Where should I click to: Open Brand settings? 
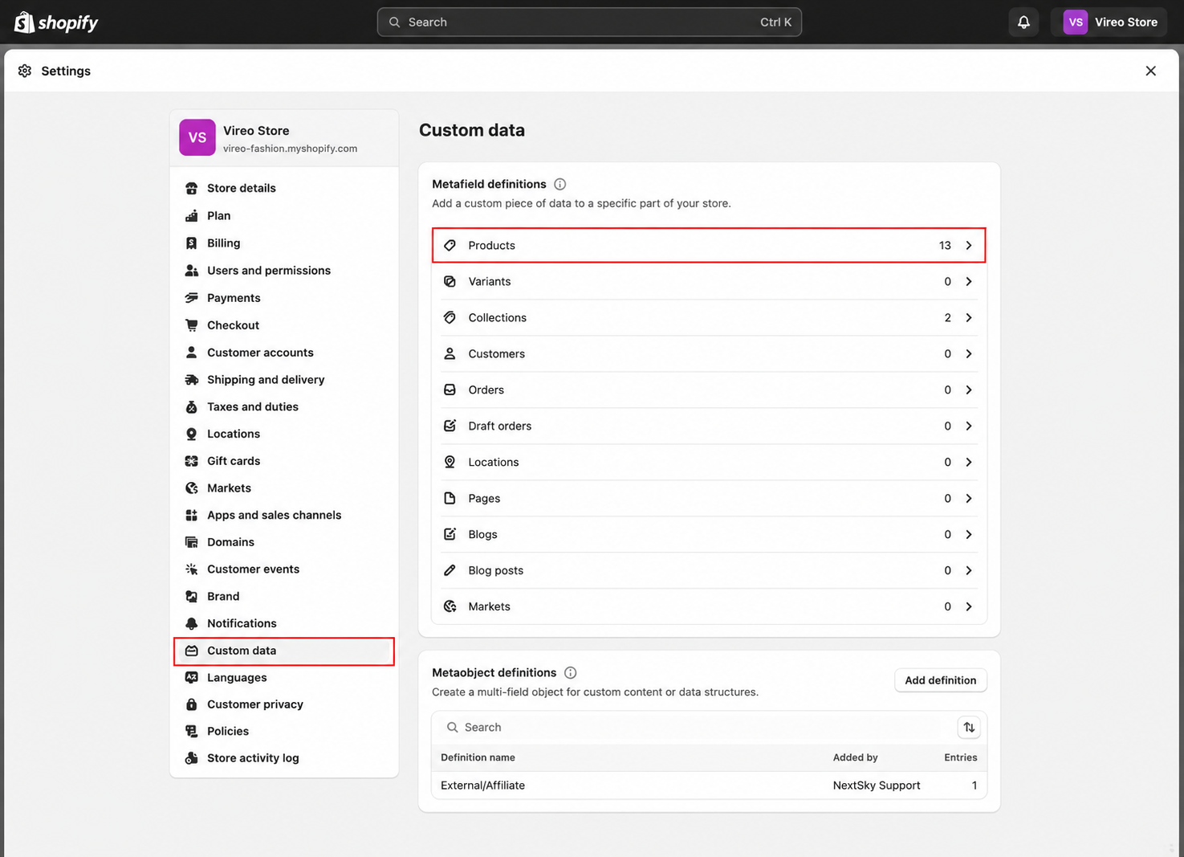tap(283, 596)
